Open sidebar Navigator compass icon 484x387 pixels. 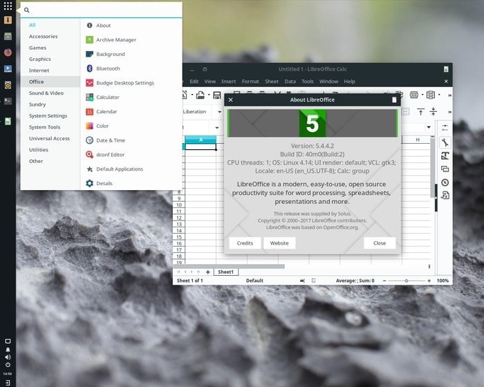point(445,182)
